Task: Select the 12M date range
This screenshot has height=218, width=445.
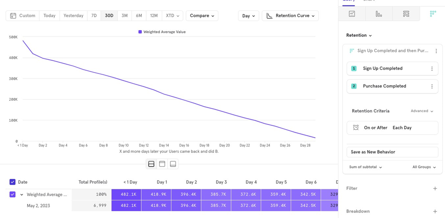Action: (x=154, y=16)
